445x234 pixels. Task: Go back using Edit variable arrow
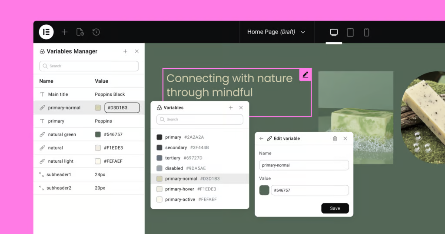pyautogui.click(x=261, y=138)
